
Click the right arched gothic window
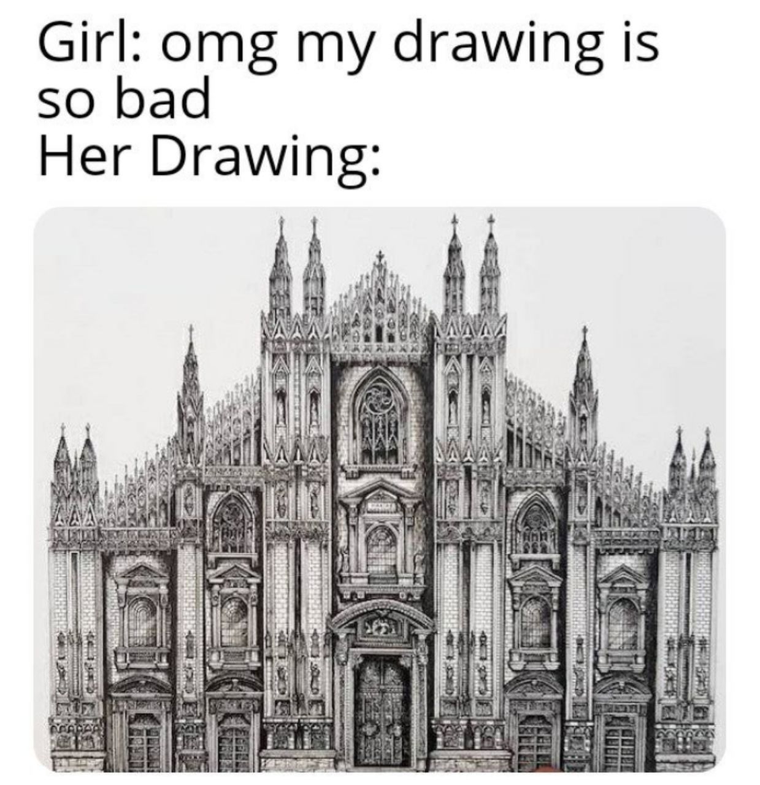point(537,521)
